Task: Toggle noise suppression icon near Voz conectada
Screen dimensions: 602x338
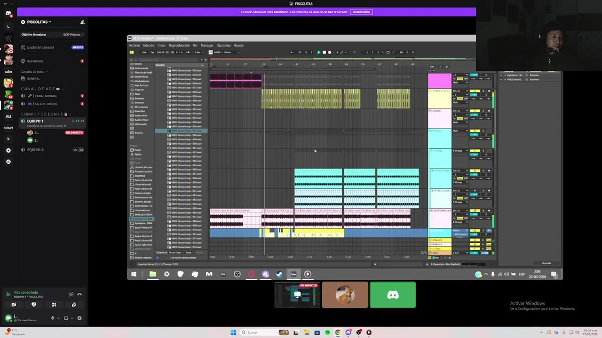Action: point(71,294)
